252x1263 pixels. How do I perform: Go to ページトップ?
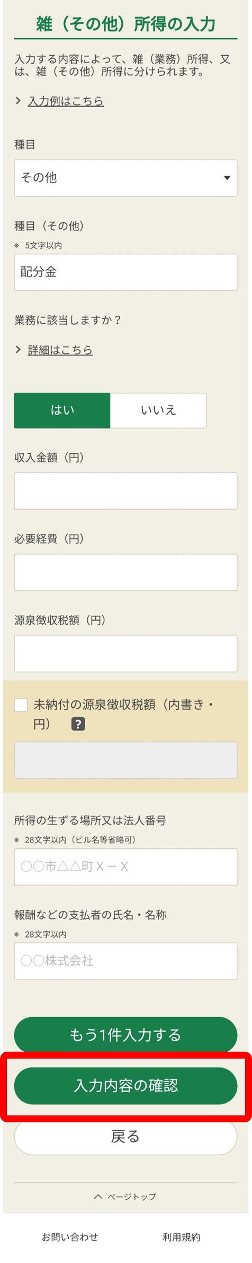pos(131,1196)
